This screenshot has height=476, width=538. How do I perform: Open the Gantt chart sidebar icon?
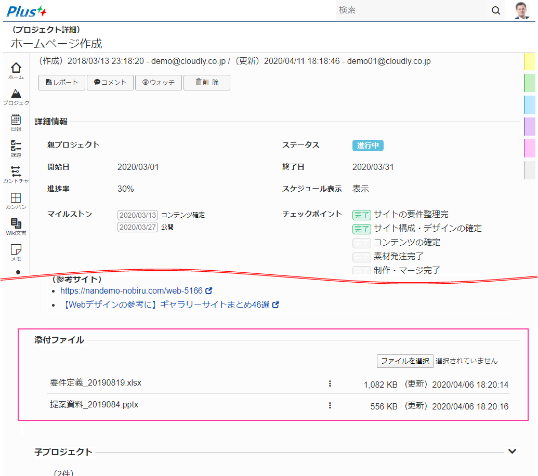pyautogui.click(x=16, y=174)
